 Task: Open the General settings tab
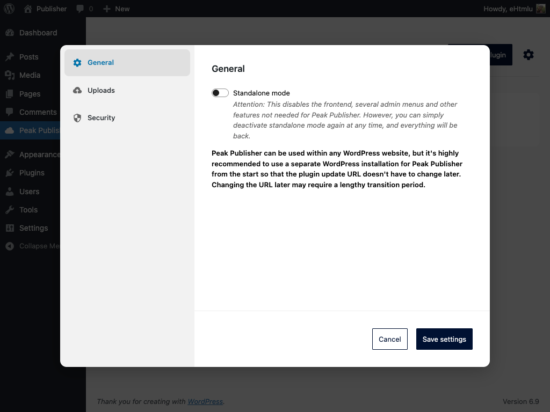tap(127, 63)
